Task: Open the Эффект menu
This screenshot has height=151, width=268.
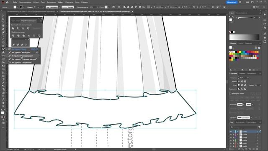Action: 60,2
